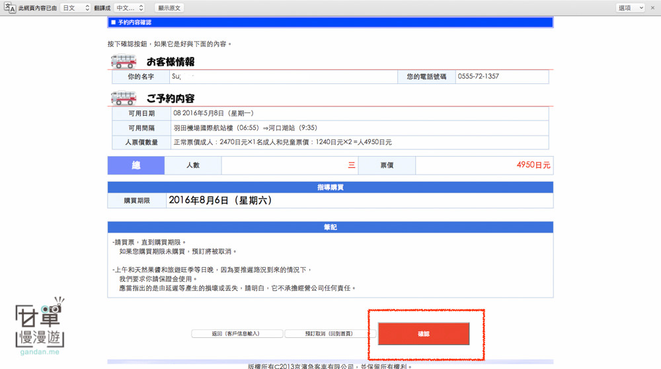
Task: Click the 您的電話號碼 label cell
Action: pos(426,76)
